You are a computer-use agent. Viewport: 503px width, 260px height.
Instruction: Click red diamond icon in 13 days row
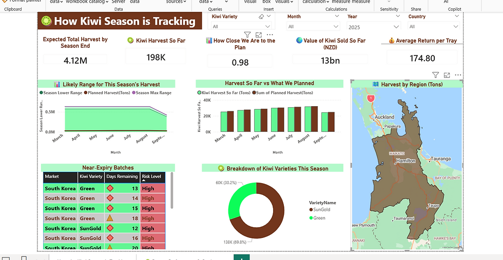coord(110,188)
